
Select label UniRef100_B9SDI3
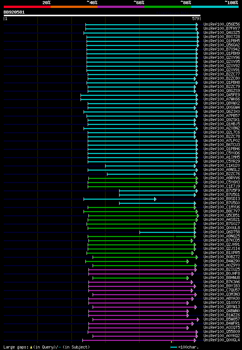tap(222, 199)
